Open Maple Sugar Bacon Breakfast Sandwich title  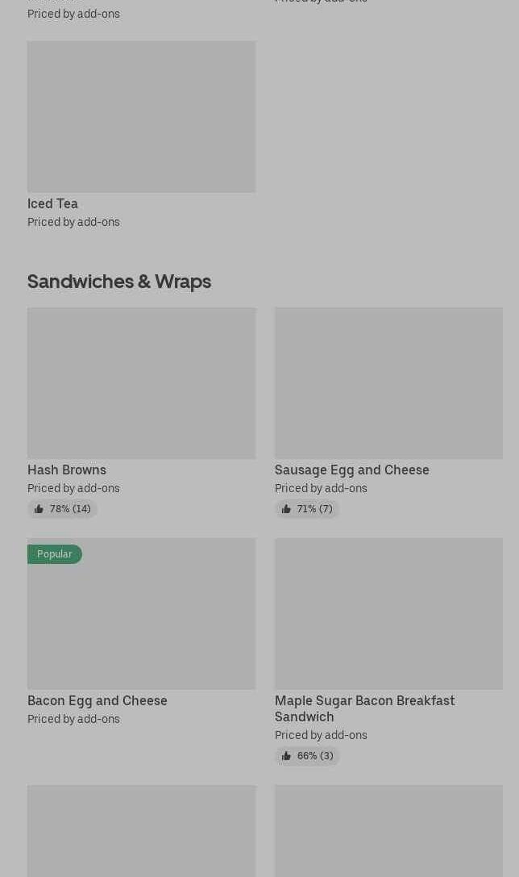pyautogui.click(x=364, y=708)
